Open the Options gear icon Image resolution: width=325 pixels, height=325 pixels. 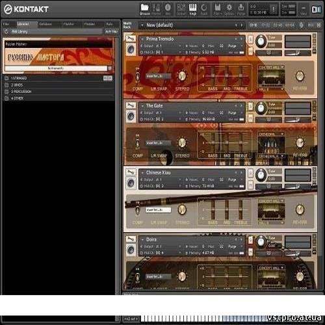[229, 8]
